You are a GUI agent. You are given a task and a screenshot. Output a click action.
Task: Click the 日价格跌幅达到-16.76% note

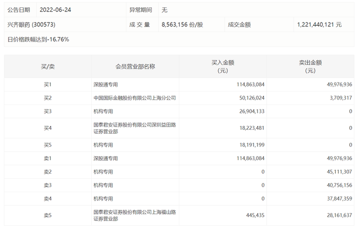pyautogui.click(x=38, y=39)
